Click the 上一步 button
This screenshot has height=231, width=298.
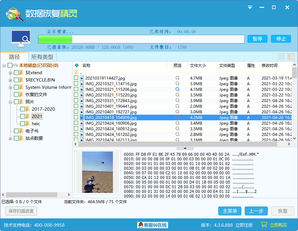tap(256, 211)
